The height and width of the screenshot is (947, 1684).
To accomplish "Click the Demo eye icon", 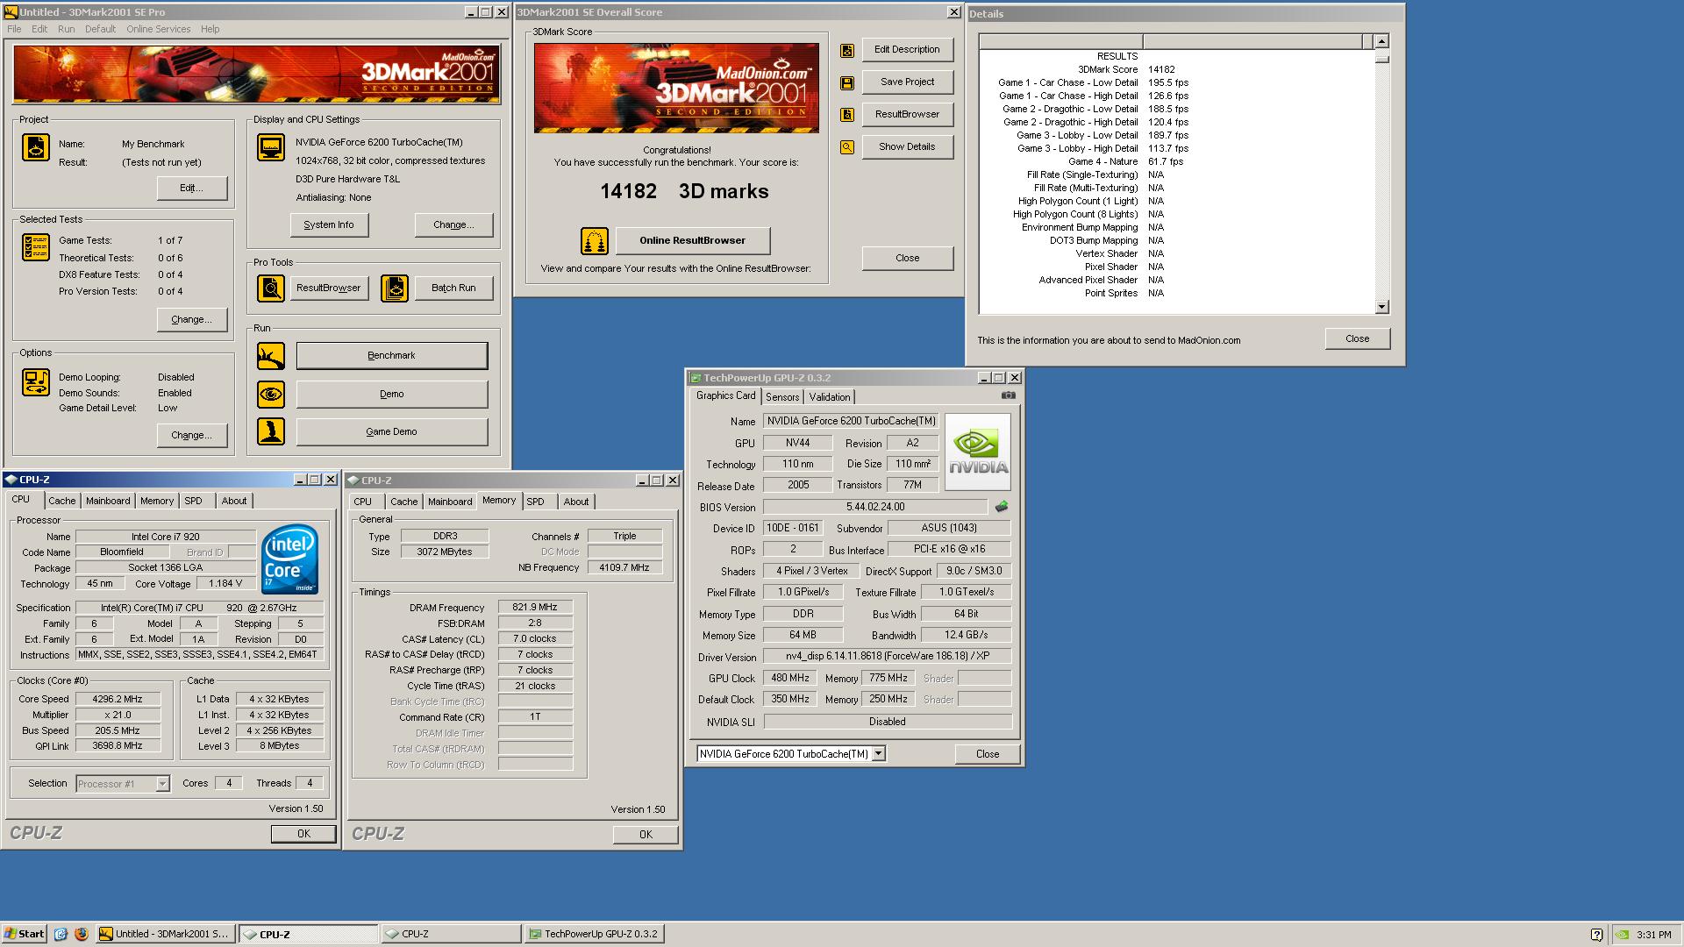I will click(x=271, y=395).
